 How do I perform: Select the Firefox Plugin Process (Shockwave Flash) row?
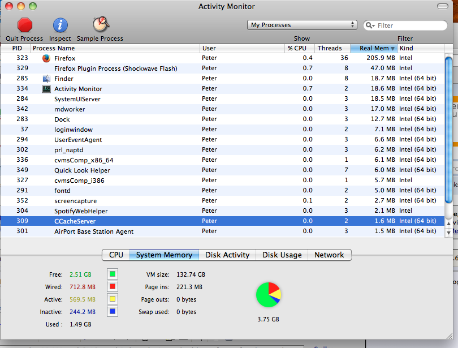pyautogui.click(x=222, y=68)
